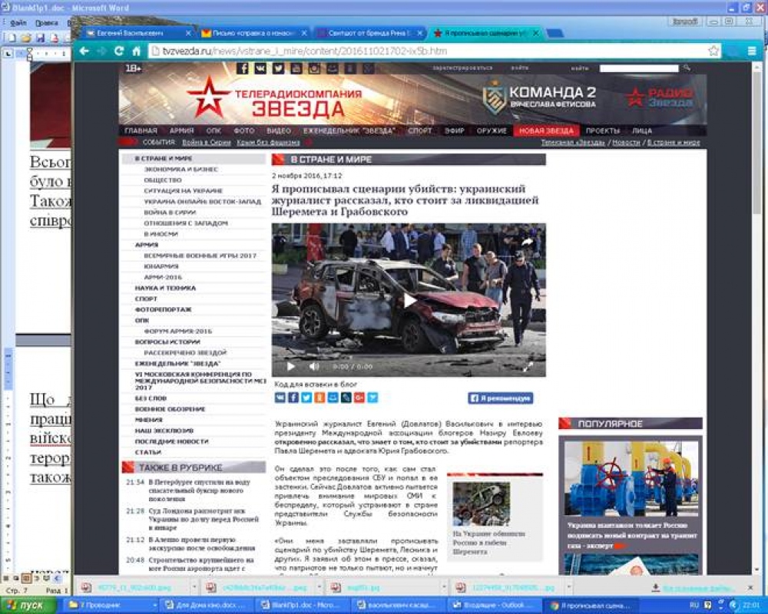The width and height of the screenshot is (768, 614).
Task: Click 'Я рекомендую' Facebook button
Action: point(501,398)
